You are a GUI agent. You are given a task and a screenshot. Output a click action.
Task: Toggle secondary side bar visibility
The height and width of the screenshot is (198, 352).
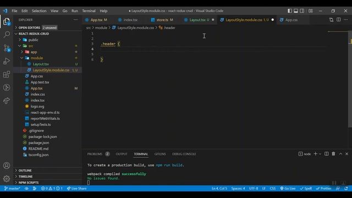coord(302,11)
